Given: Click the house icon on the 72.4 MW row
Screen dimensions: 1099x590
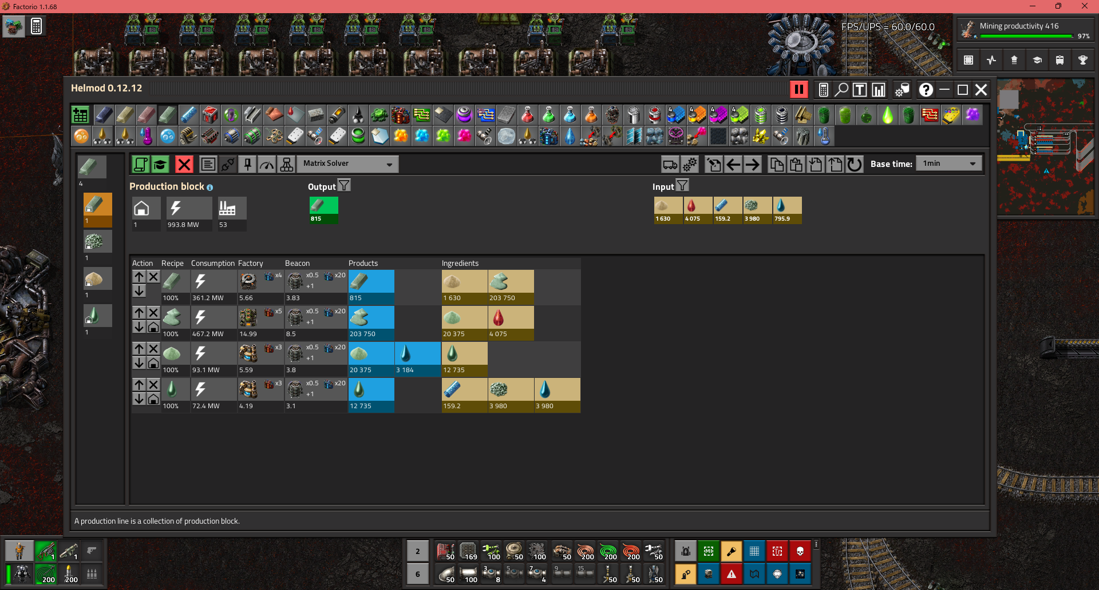Looking at the screenshot, I should pyautogui.click(x=153, y=399).
